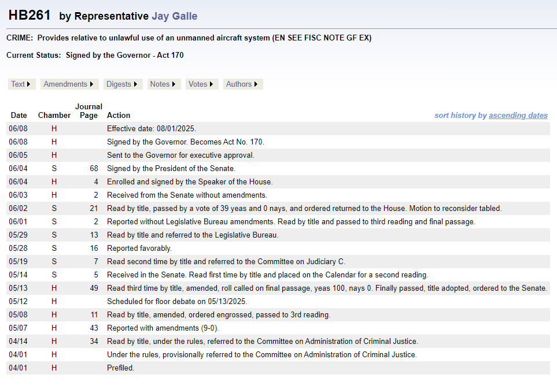Viewport: 557px width, 389px height.
Task: Click the 'Received in the Senate' first reading entry
Action: [x=267, y=275]
